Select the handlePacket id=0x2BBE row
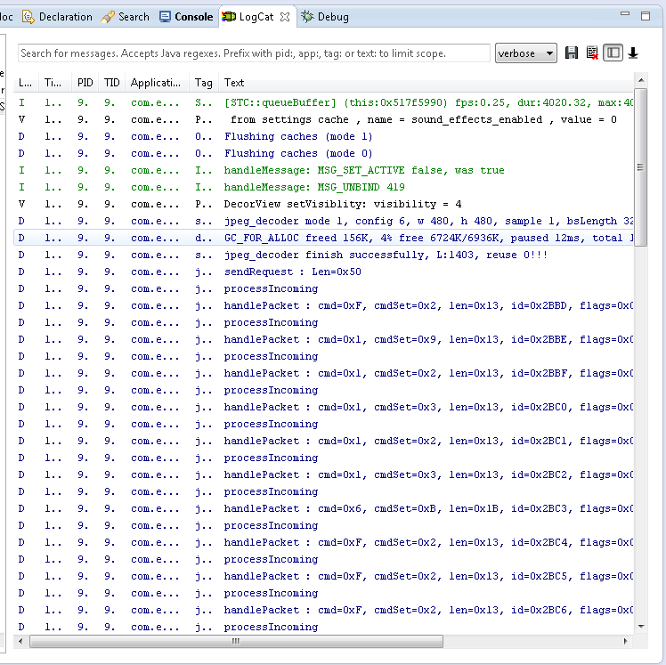The height and width of the screenshot is (665, 666). [324, 340]
